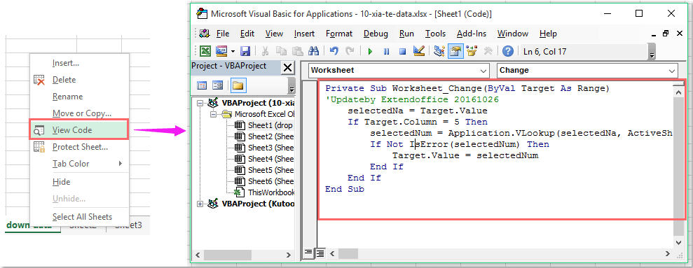Click Procedure View button at bottom-left of code
Screen dimensions: 693x268
pos(308,253)
